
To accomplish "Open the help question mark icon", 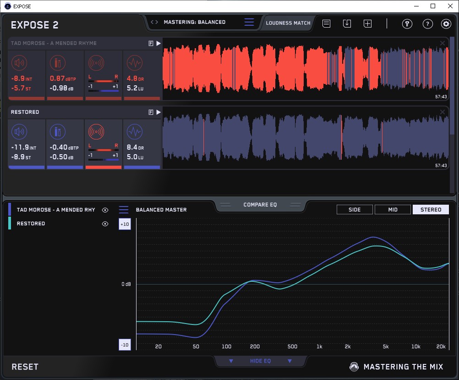I will click(427, 24).
